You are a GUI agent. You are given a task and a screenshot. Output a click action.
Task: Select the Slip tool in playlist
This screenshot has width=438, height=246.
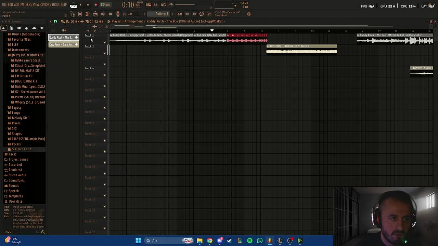pyautogui.click(x=82, y=21)
